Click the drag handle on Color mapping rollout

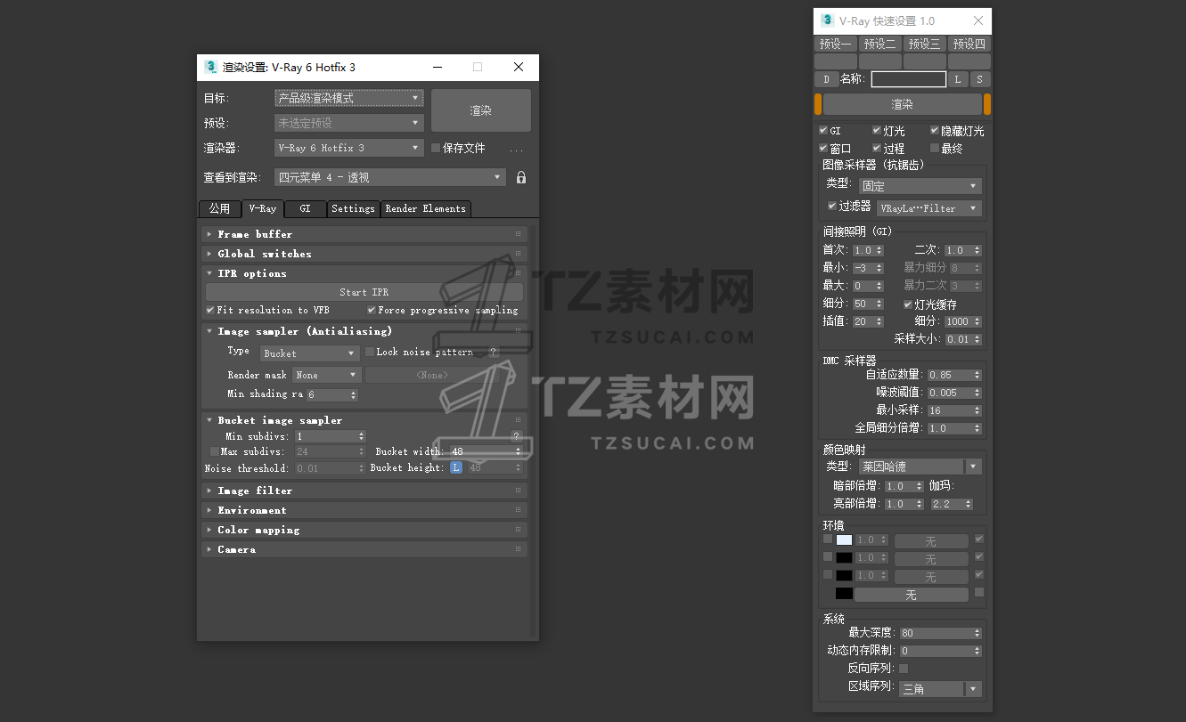518,530
